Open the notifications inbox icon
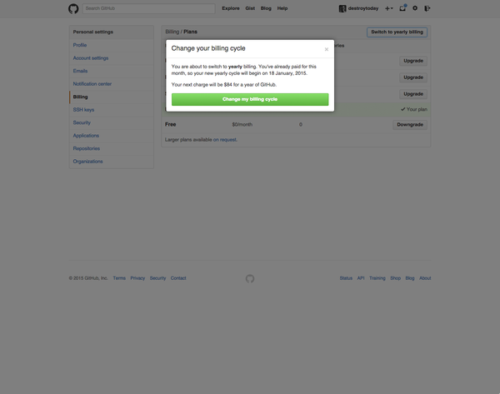 coord(402,8)
